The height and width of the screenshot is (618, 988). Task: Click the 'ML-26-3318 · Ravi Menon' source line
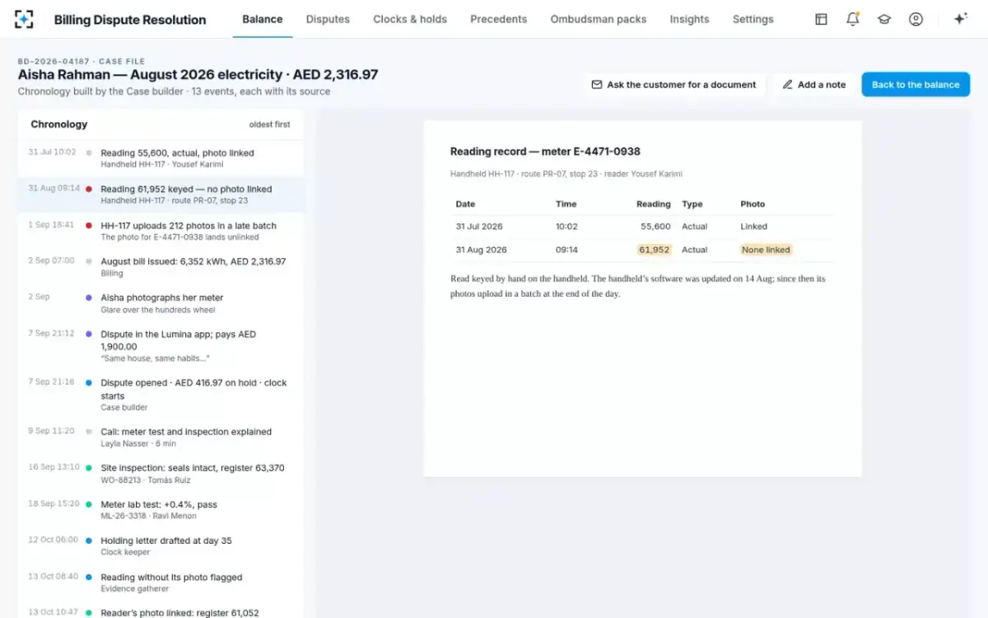tap(148, 516)
